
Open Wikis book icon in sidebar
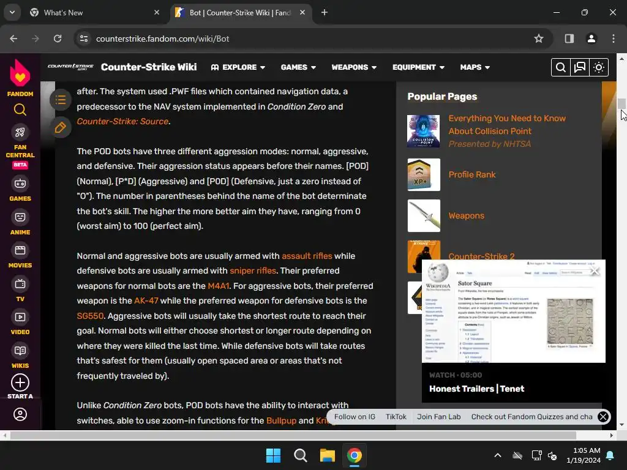tap(20, 351)
